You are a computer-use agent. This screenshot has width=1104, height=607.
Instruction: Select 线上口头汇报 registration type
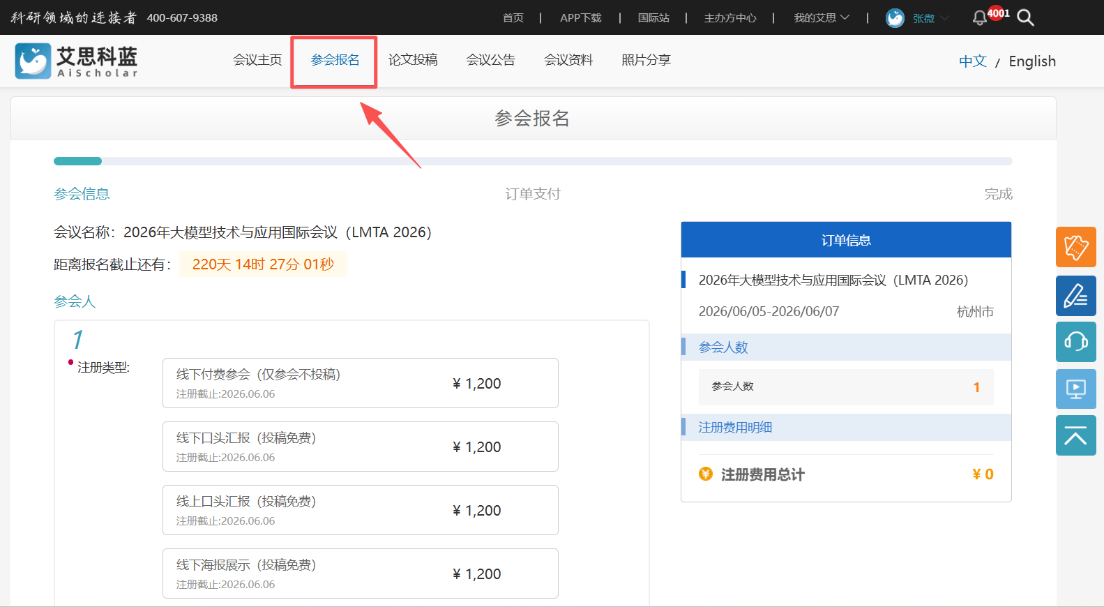[x=361, y=510]
